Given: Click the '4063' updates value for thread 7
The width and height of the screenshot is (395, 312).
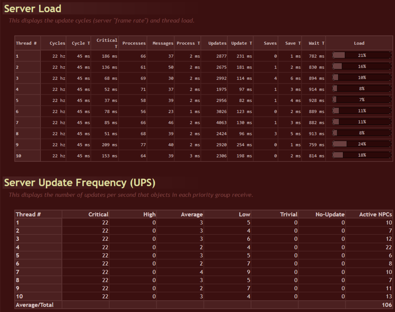Looking at the screenshot, I should [x=222, y=123].
